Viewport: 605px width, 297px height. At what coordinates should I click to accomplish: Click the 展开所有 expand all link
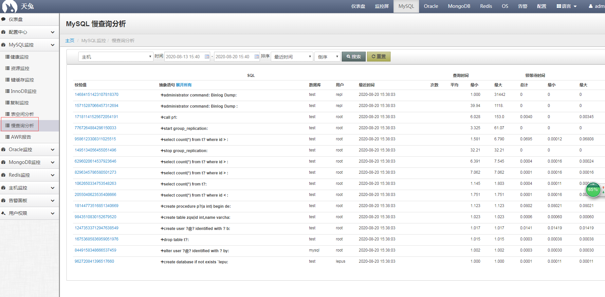point(184,85)
